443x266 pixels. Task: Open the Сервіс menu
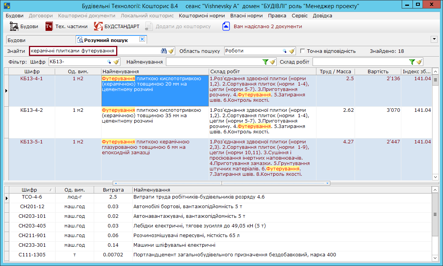[299, 15]
